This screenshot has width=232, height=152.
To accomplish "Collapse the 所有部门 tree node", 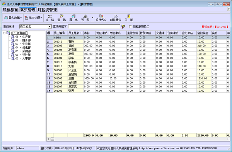I will (4, 33).
